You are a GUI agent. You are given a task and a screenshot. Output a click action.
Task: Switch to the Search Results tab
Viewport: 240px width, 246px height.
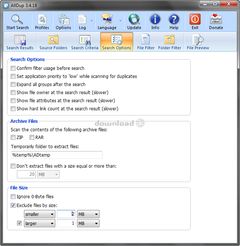click(x=20, y=42)
